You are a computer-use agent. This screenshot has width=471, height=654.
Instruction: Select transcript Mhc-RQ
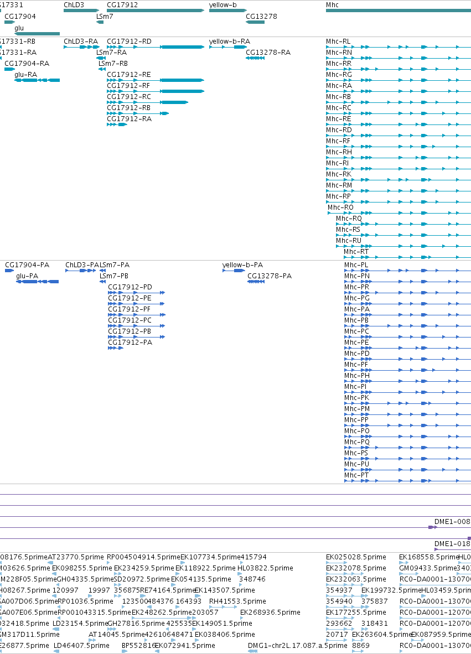coord(349,219)
